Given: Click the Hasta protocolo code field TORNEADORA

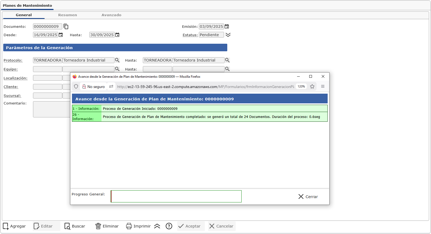Looking at the screenshot, I should [157, 60].
